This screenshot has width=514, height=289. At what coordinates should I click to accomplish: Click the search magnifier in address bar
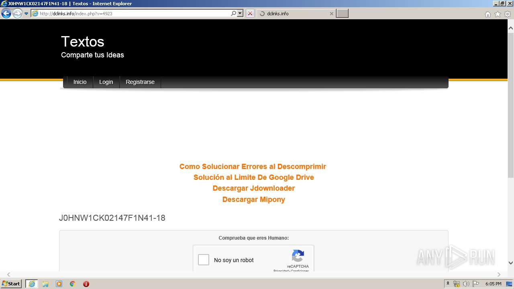pos(234,14)
